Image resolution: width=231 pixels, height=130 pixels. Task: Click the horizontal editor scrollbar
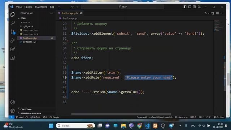coord(121,114)
